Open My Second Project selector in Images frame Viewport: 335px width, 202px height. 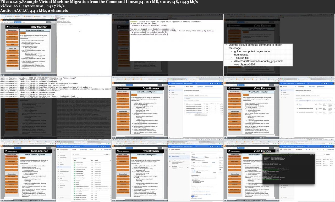[x=77, y=146]
